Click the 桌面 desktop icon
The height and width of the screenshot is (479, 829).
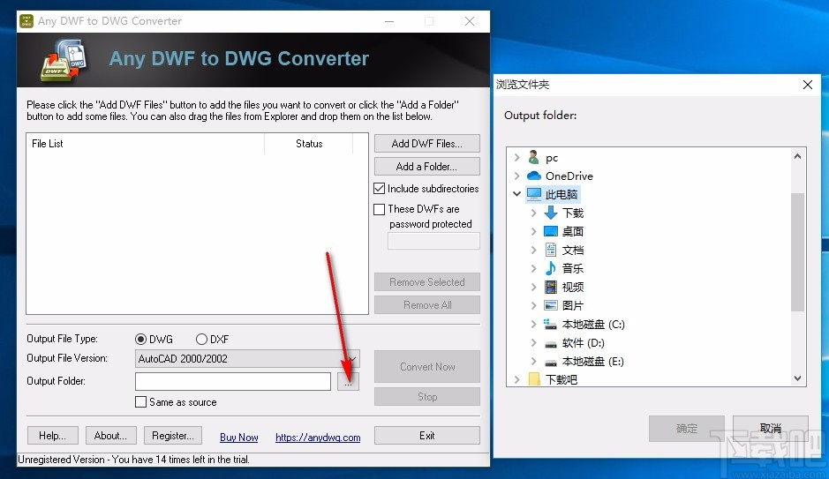point(551,231)
